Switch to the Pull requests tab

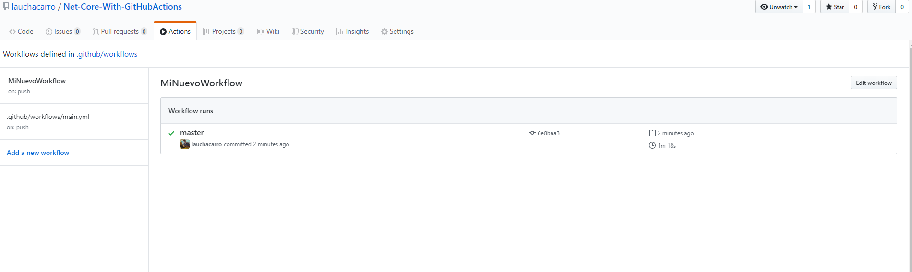120,31
